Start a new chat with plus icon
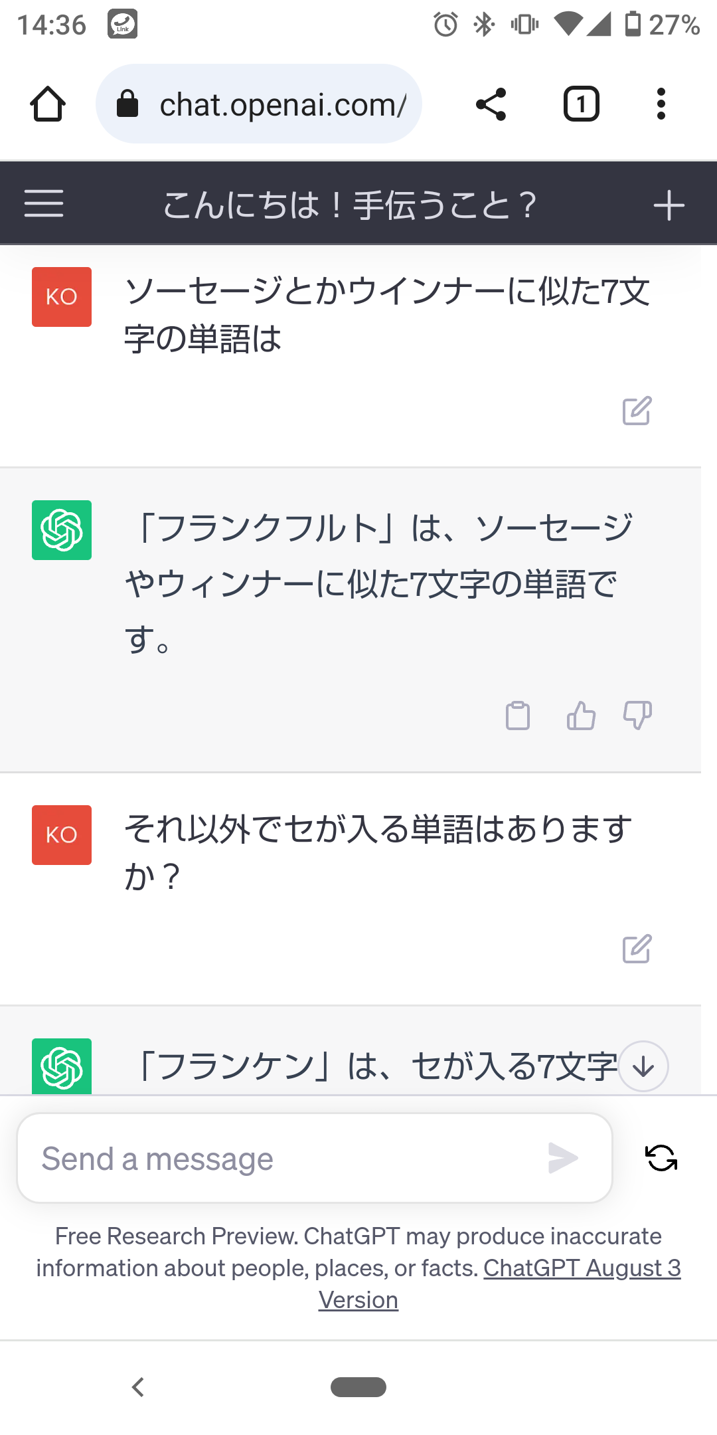 [x=669, y=205]
